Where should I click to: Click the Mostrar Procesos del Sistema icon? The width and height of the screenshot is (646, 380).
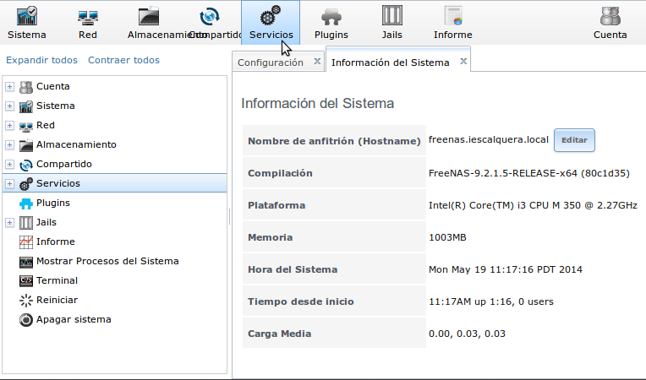click(x=26, y=262)
